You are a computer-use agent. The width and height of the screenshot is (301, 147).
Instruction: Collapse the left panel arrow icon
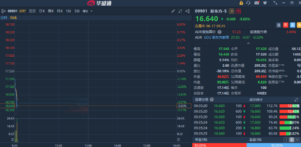[4, 11]
